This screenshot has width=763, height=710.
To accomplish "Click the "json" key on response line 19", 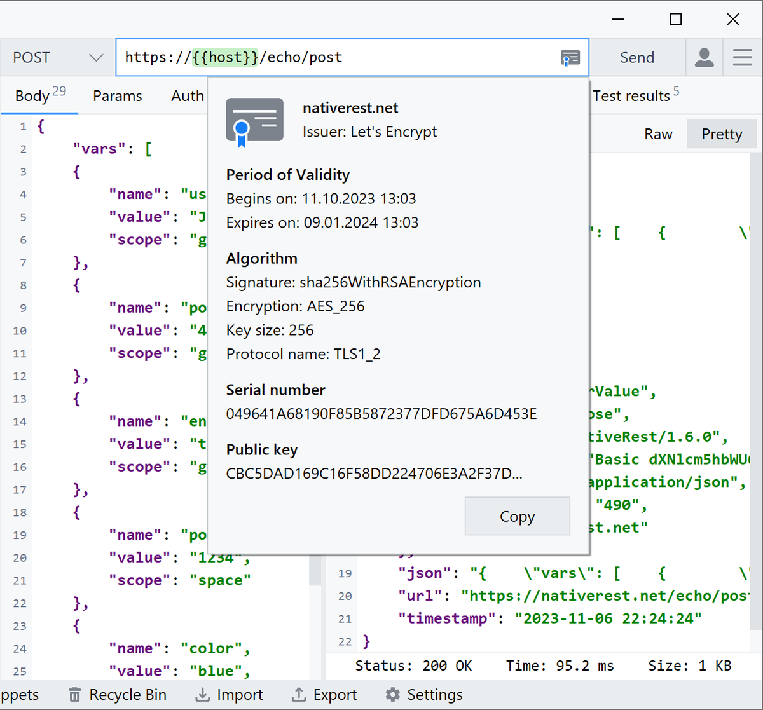I will click(x=424, y=573).
